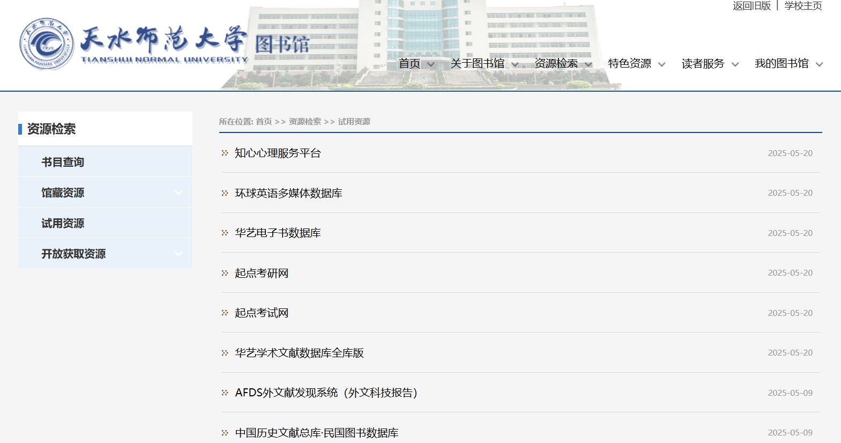Viewport: 841px width, 443px height.
Task: Click the 返回旧版 link
Action: coord(752,6)
